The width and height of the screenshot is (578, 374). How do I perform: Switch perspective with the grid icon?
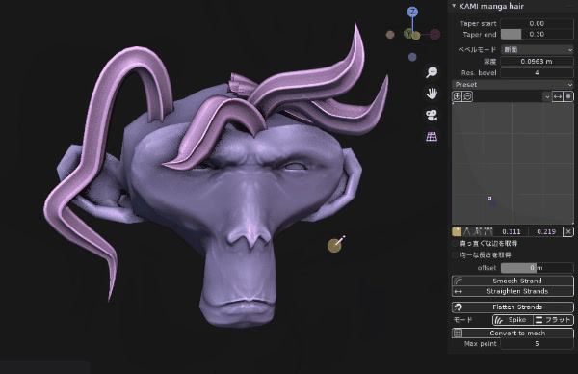pos(432,137)
